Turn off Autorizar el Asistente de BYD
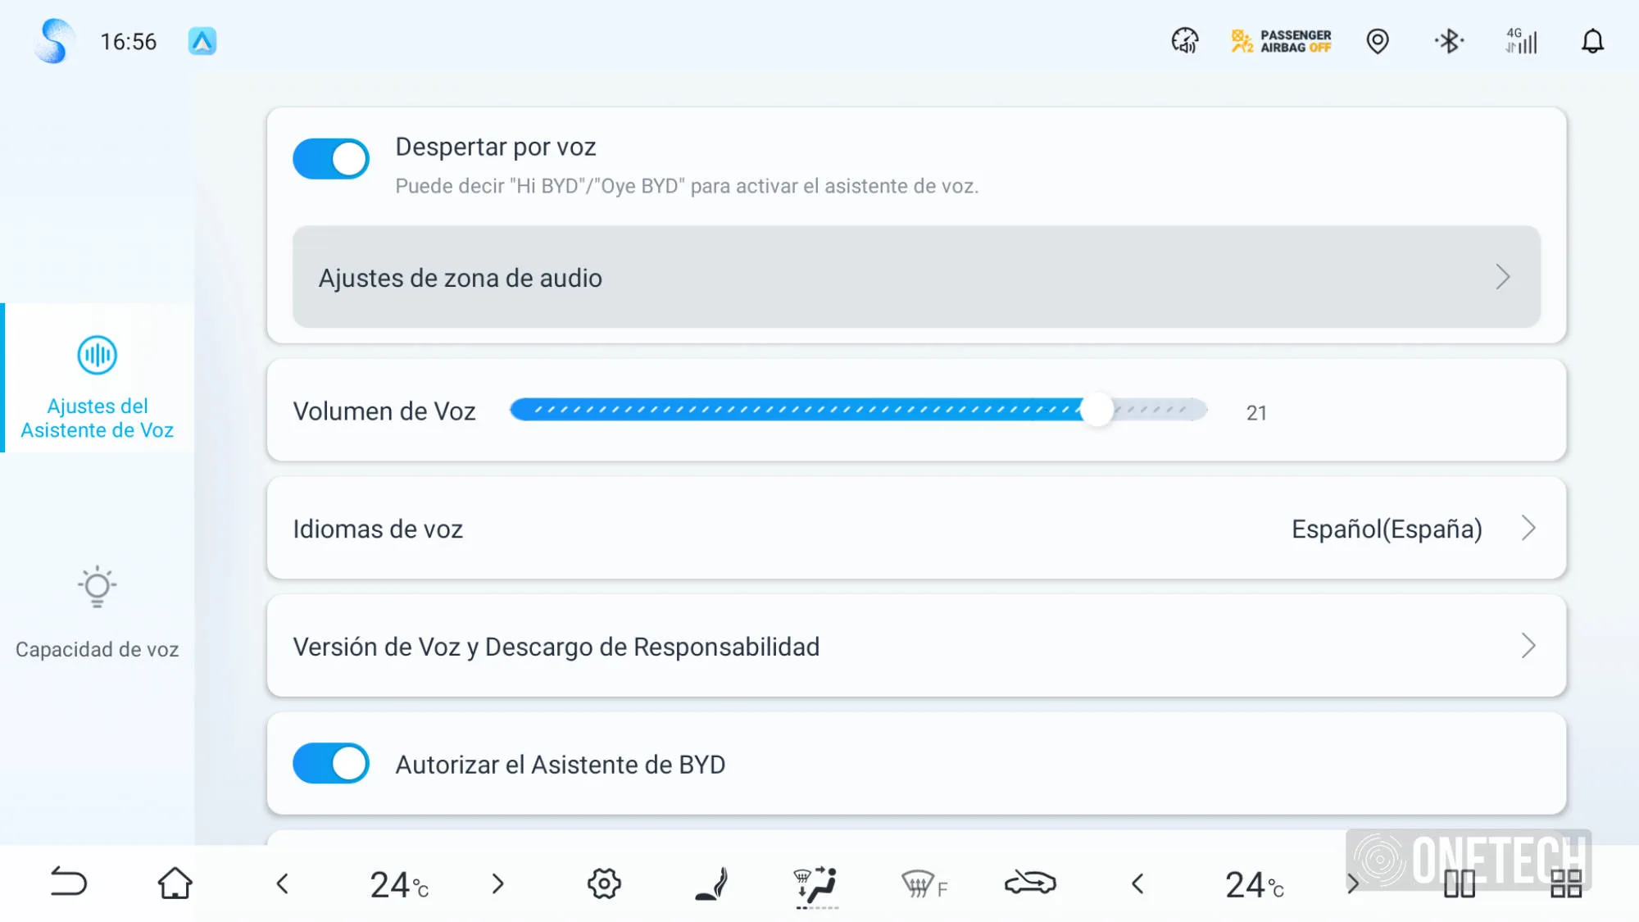The height and width of the screenshot is (922, 1639). tap(331, 764)
